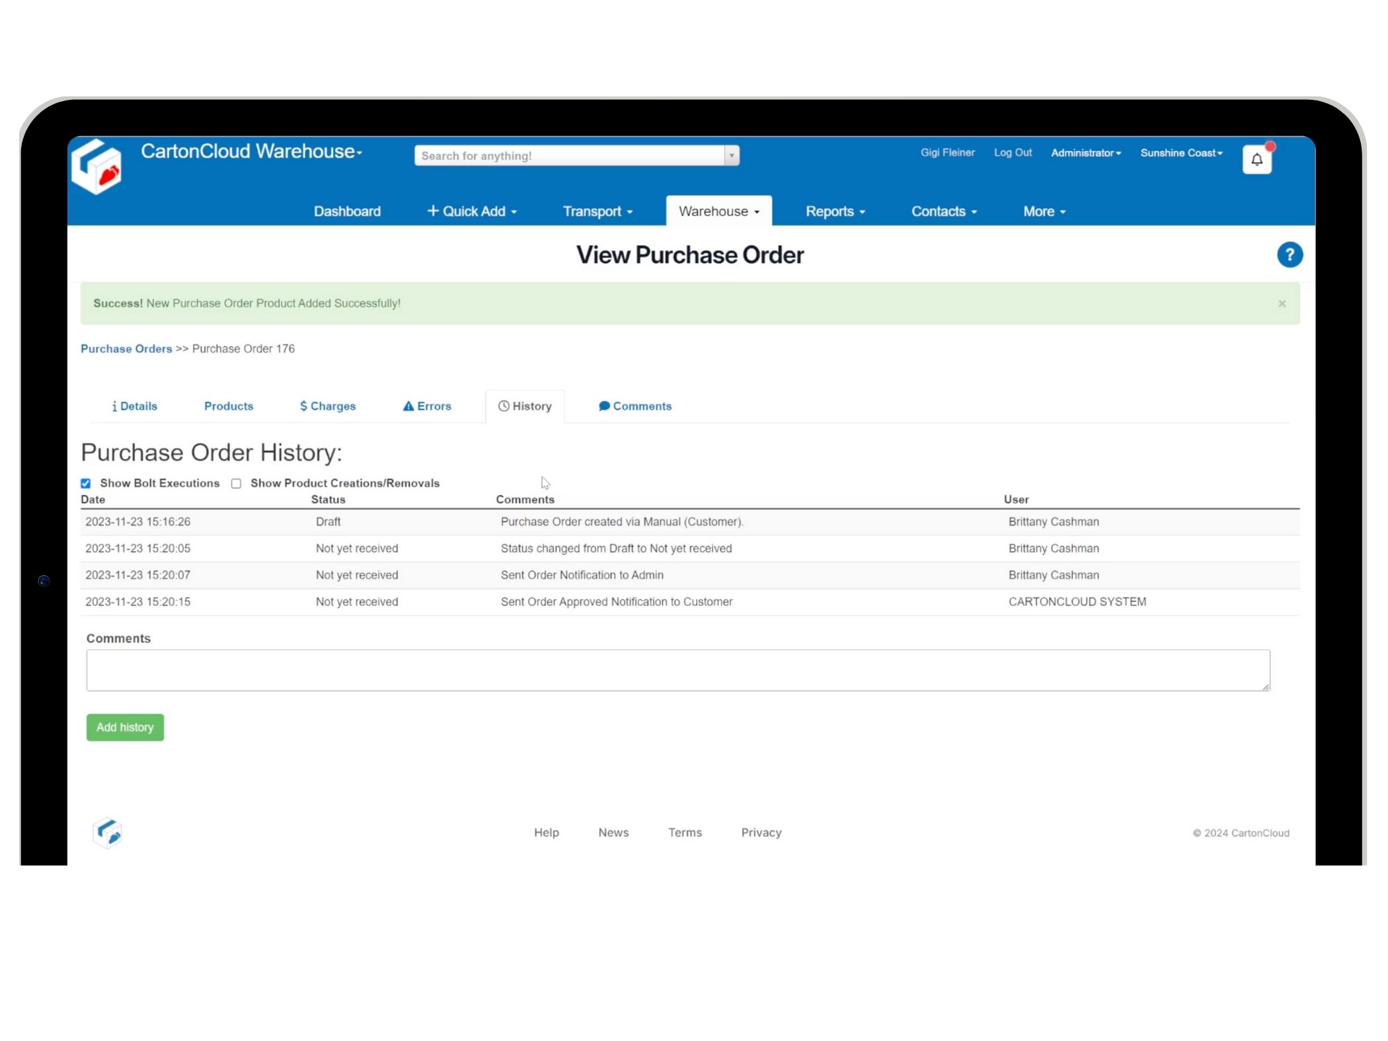Click into the Comments text area

(677, 670)
